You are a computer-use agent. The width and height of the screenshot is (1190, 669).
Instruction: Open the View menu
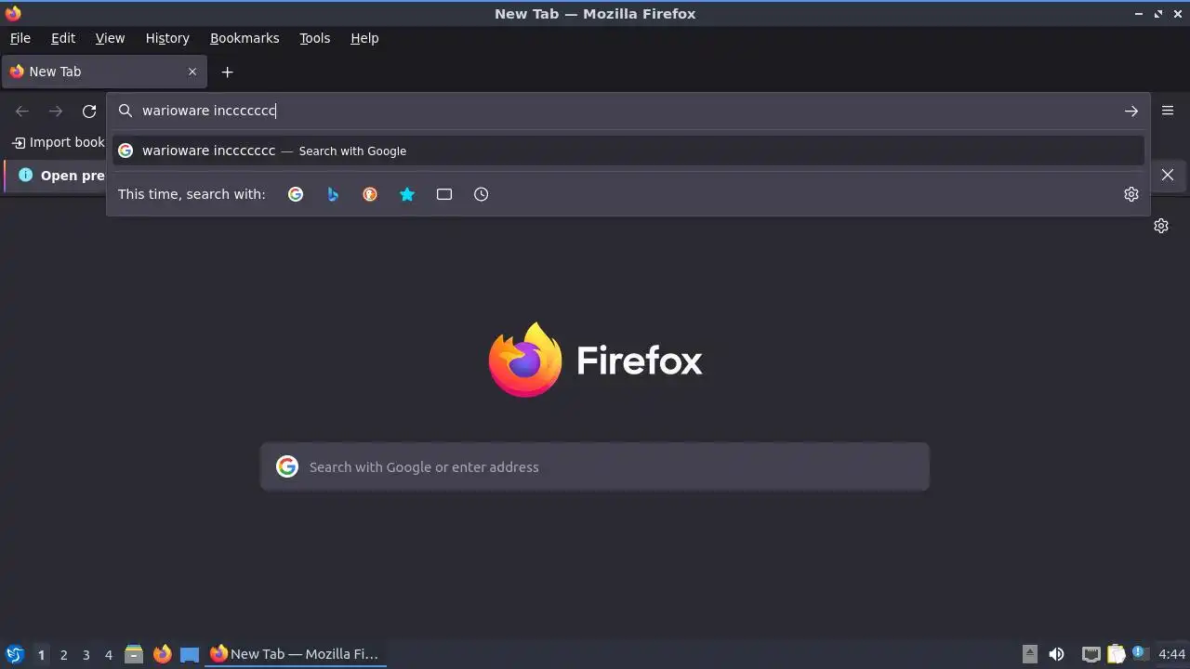click(110, 38)
